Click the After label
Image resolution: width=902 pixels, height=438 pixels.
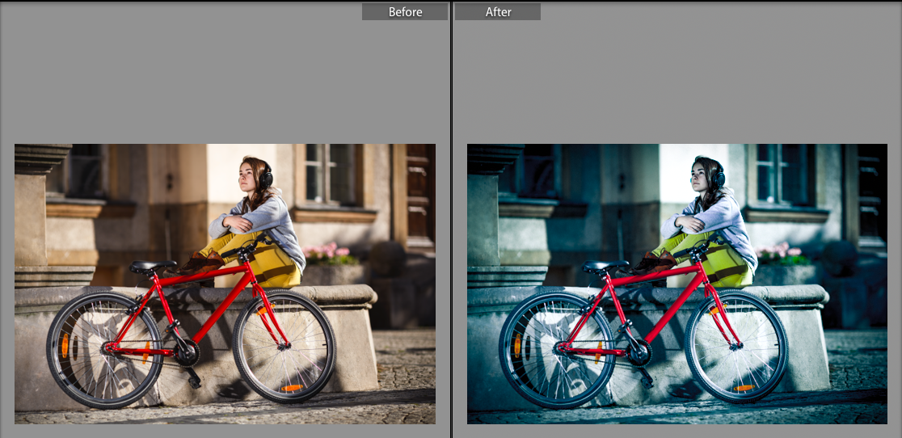tap(497, 11)
